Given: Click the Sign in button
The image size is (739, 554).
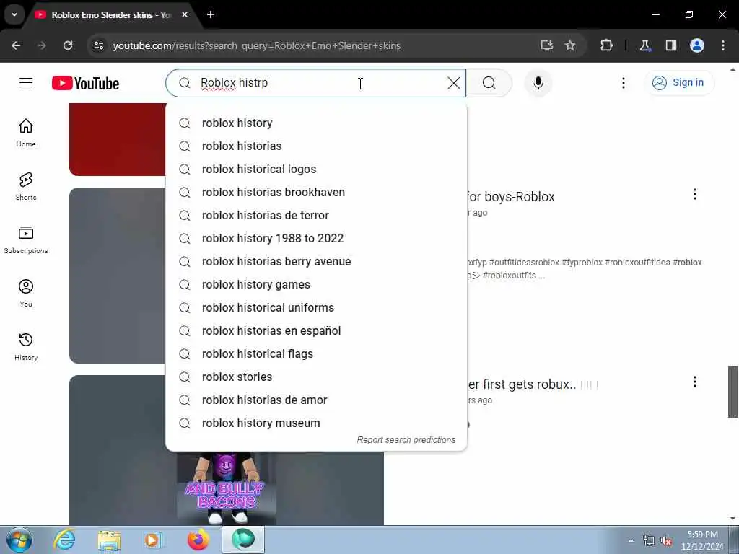Looking at the screenshot, I should pos(678,82).
